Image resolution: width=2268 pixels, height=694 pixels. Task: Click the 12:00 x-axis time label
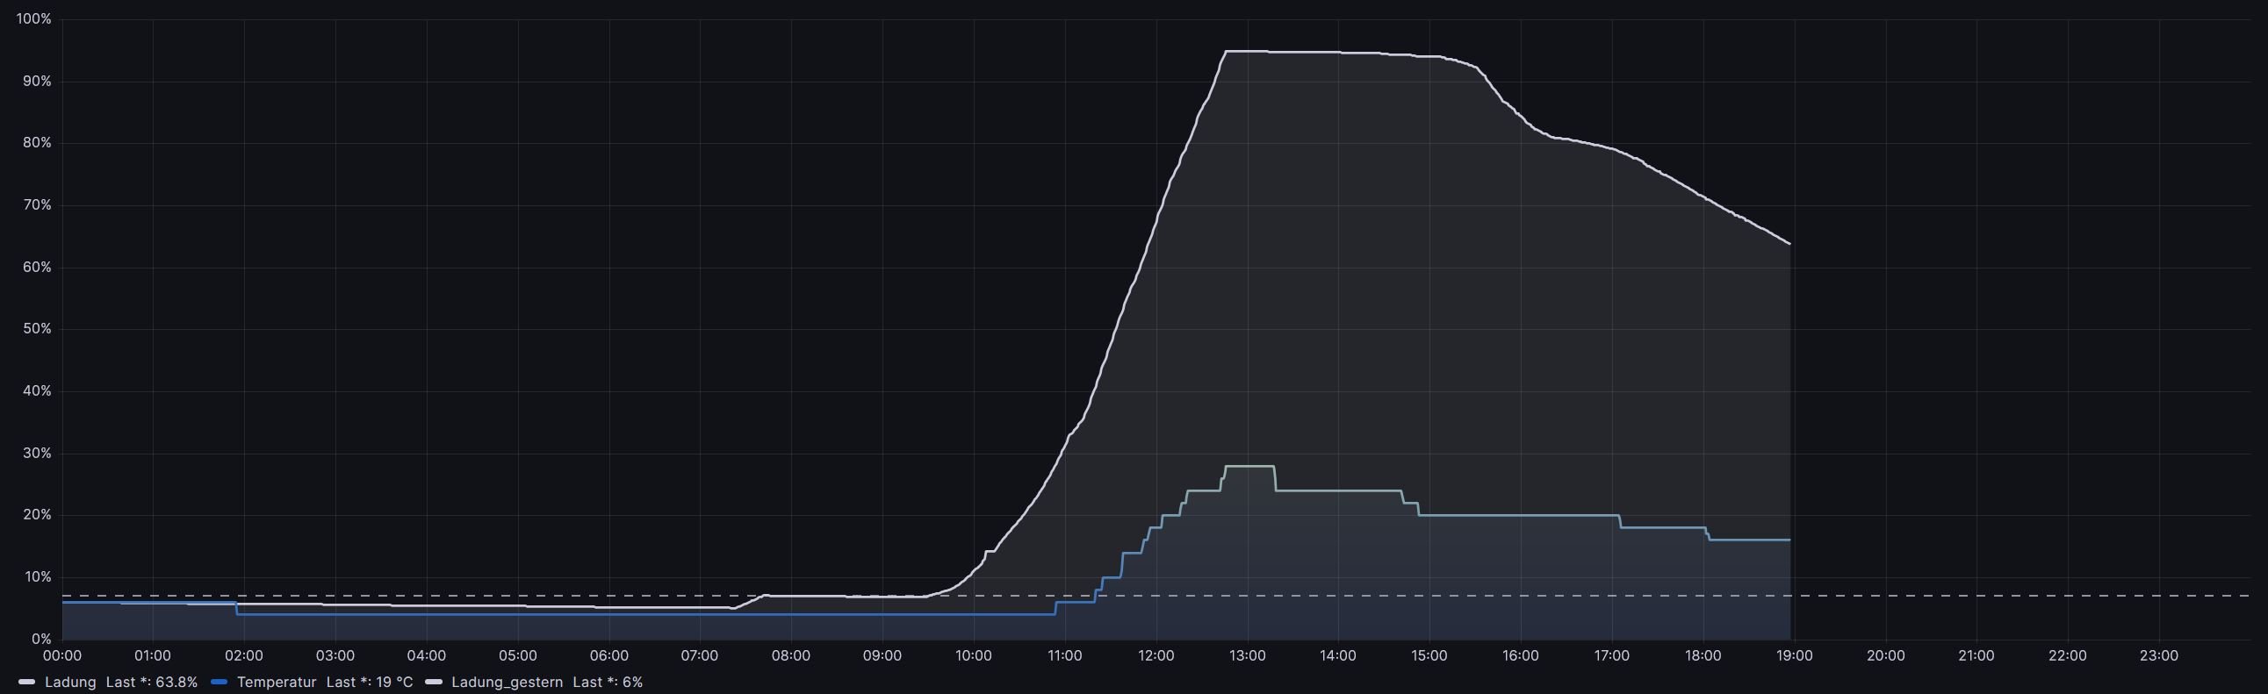[x=1156, y=655]
